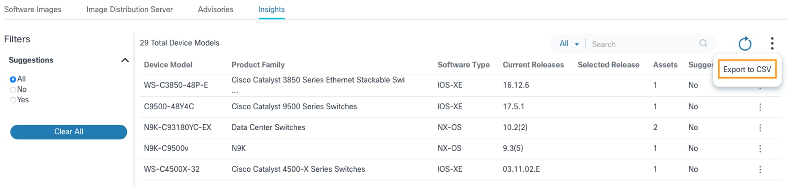
Task: Open row actions for N9K-C9500v
Action: pos(760,149)
